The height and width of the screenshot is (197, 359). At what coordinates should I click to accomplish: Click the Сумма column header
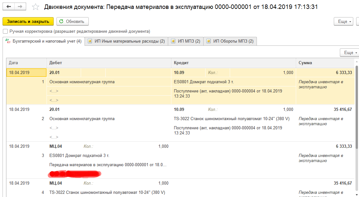point(325,63)
